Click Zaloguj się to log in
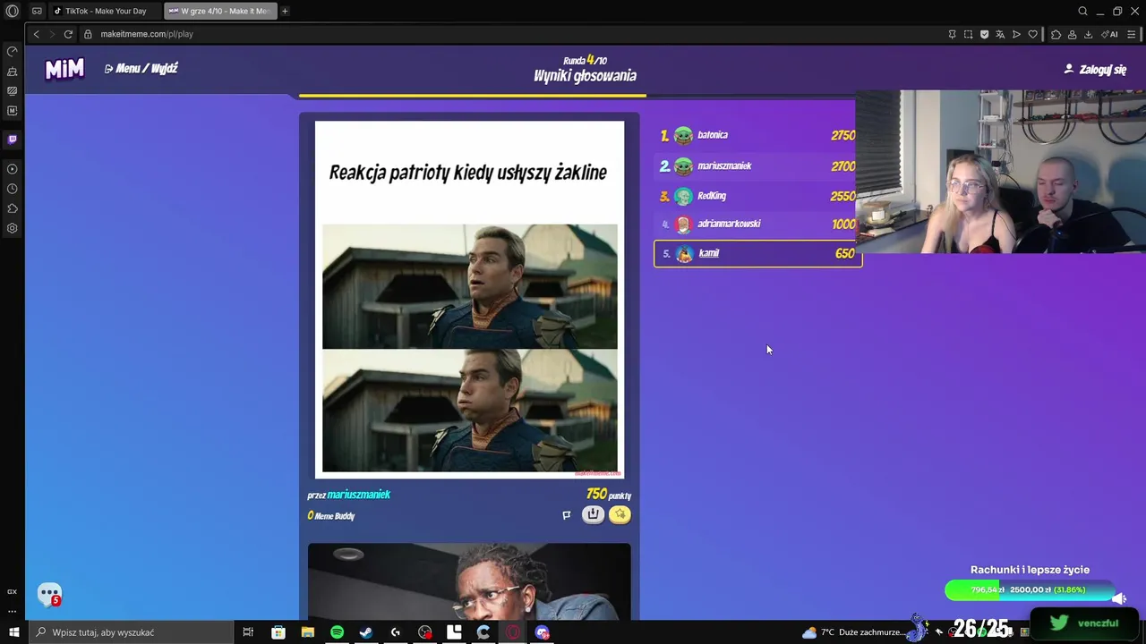This screenshot has height=644, width=1146. (x=1095, y=69)
